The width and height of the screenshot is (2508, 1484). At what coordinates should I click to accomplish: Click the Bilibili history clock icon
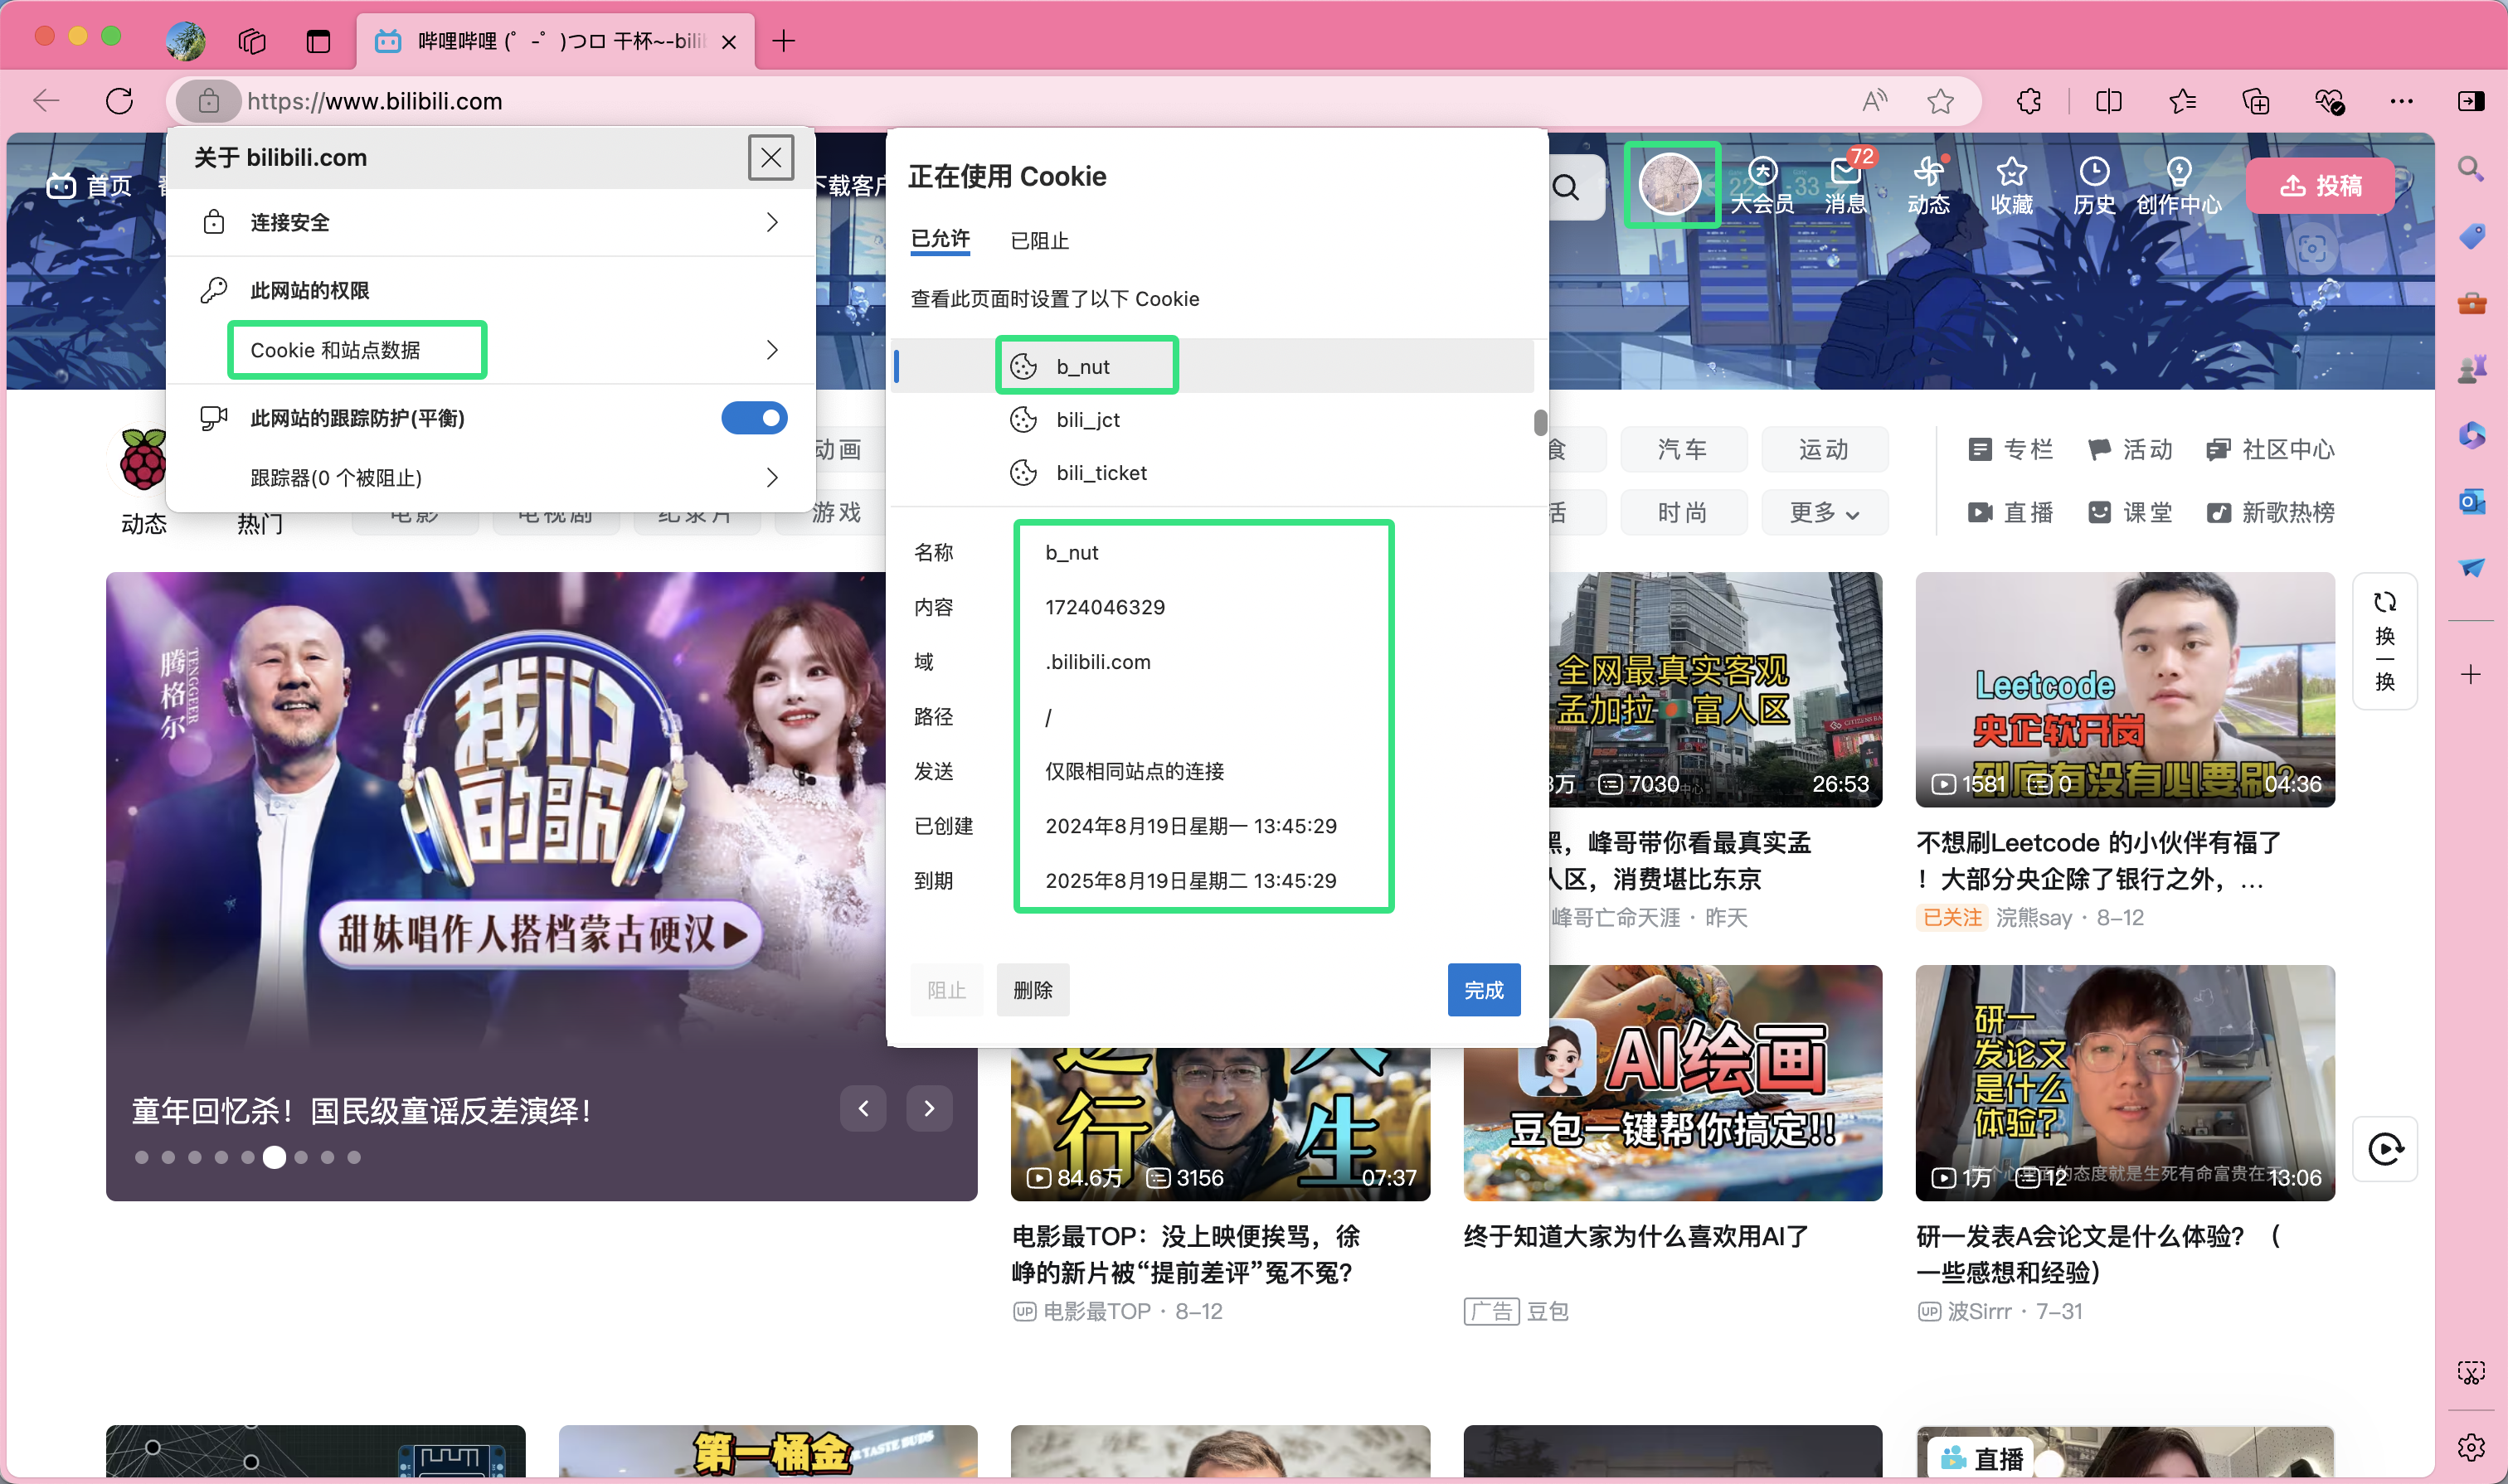pyautogui.click(x=2094, y=172)
